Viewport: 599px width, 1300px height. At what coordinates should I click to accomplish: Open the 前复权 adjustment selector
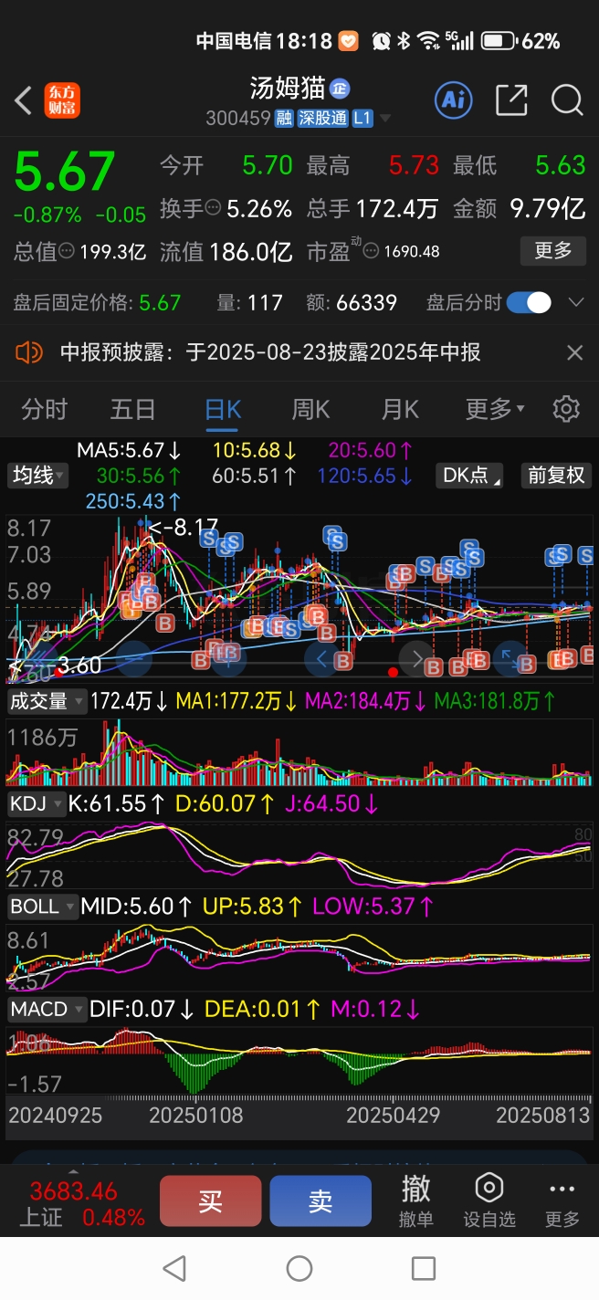pyautogui.click(x=556, y=475)
